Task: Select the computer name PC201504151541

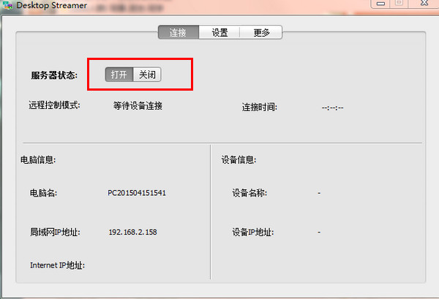Action: 137,193
